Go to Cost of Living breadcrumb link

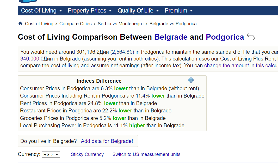tap(39, 24)
